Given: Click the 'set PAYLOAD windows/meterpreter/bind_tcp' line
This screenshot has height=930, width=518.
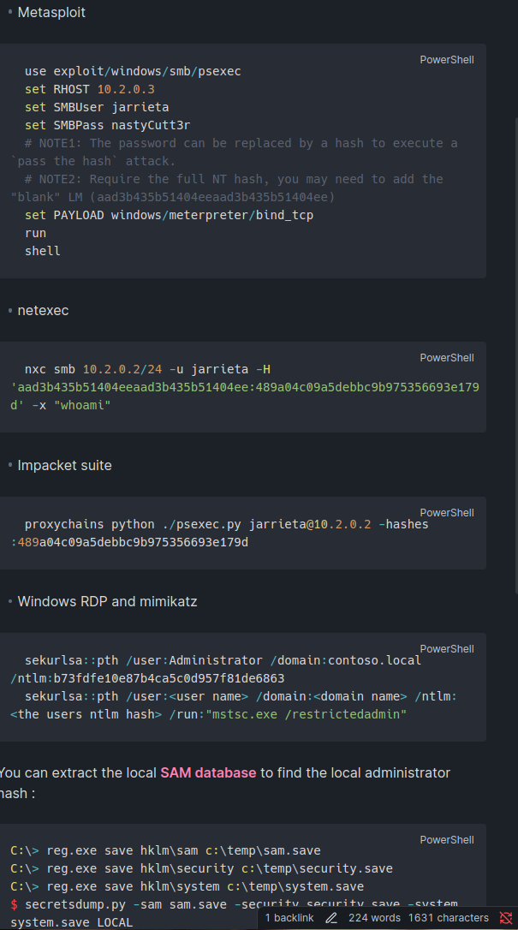Looking at the screenshot, I should (x=169, y=215).
